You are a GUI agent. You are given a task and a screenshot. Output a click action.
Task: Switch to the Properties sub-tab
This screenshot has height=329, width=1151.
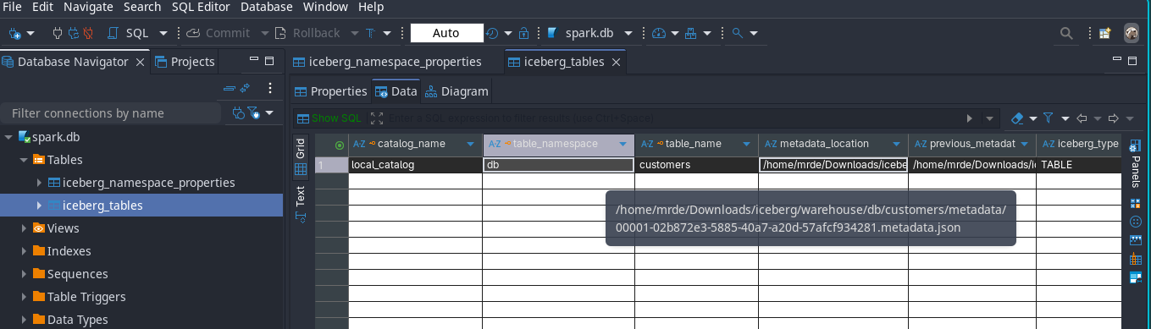point(330,91)
